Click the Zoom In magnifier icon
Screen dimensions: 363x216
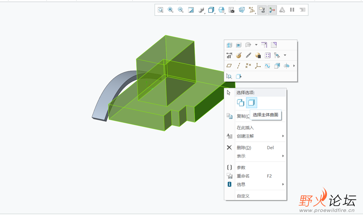(x=171, y=10)
